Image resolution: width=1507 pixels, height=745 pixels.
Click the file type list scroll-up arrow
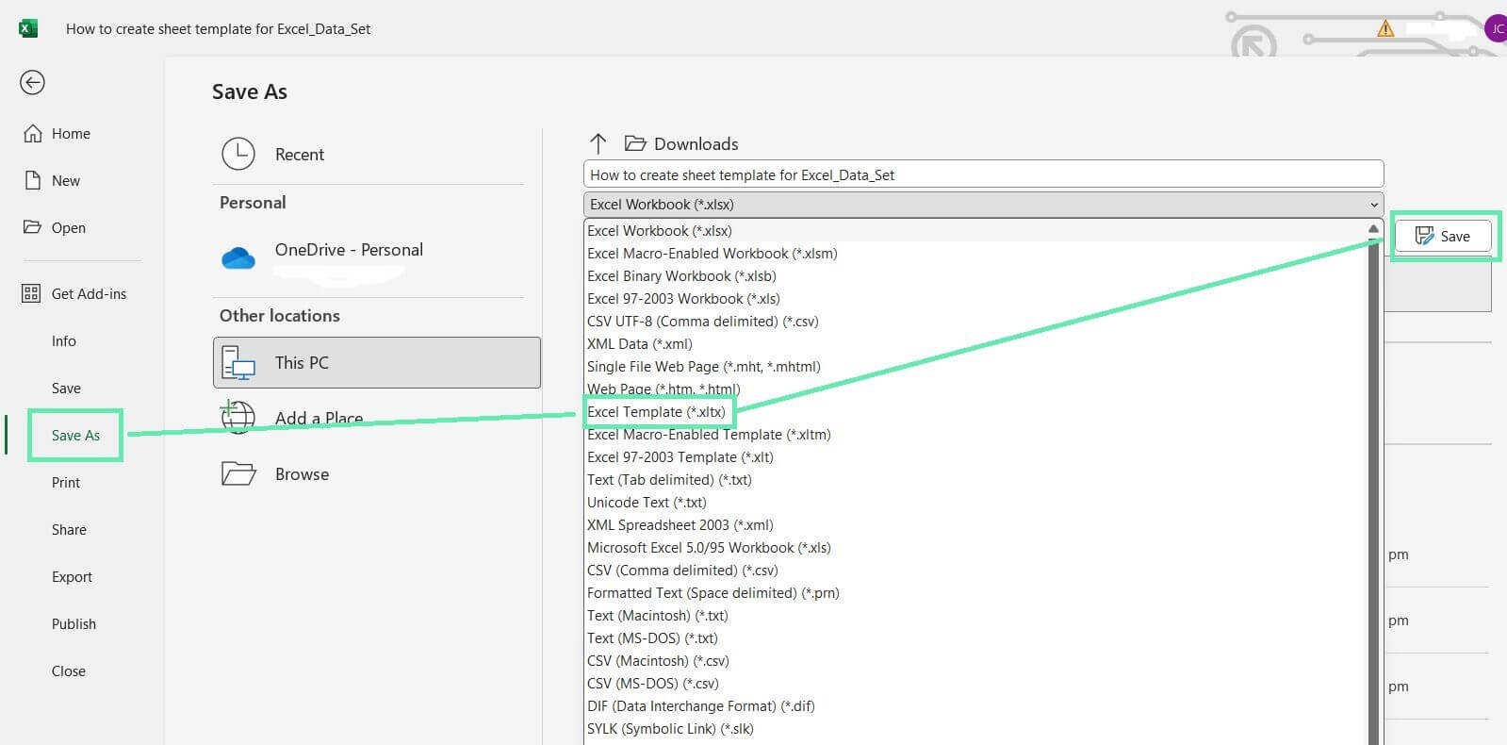[1374, 229]
